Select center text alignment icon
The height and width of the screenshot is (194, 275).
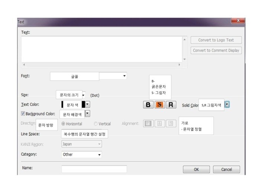click(159, 124)
